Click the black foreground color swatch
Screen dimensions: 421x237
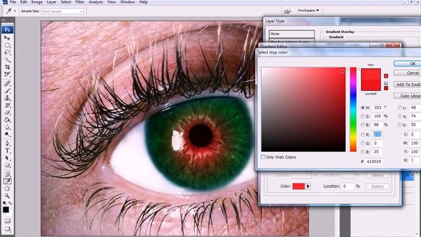coord(6,209)
